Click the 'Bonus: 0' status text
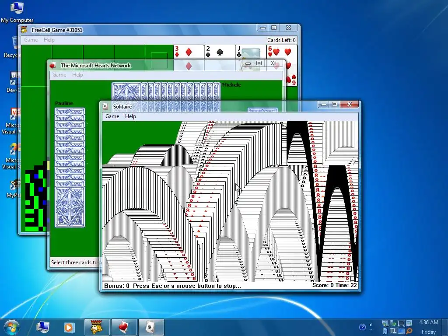448x336 pixels. click(x=117, y=286)
